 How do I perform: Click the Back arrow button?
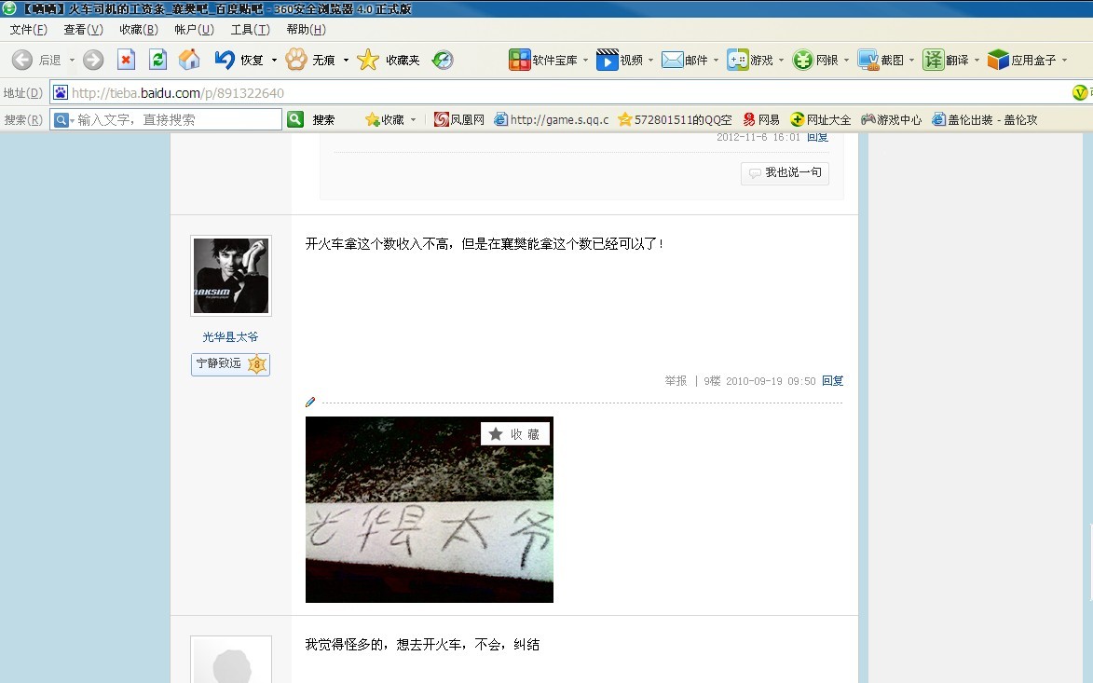pos(22,60)
